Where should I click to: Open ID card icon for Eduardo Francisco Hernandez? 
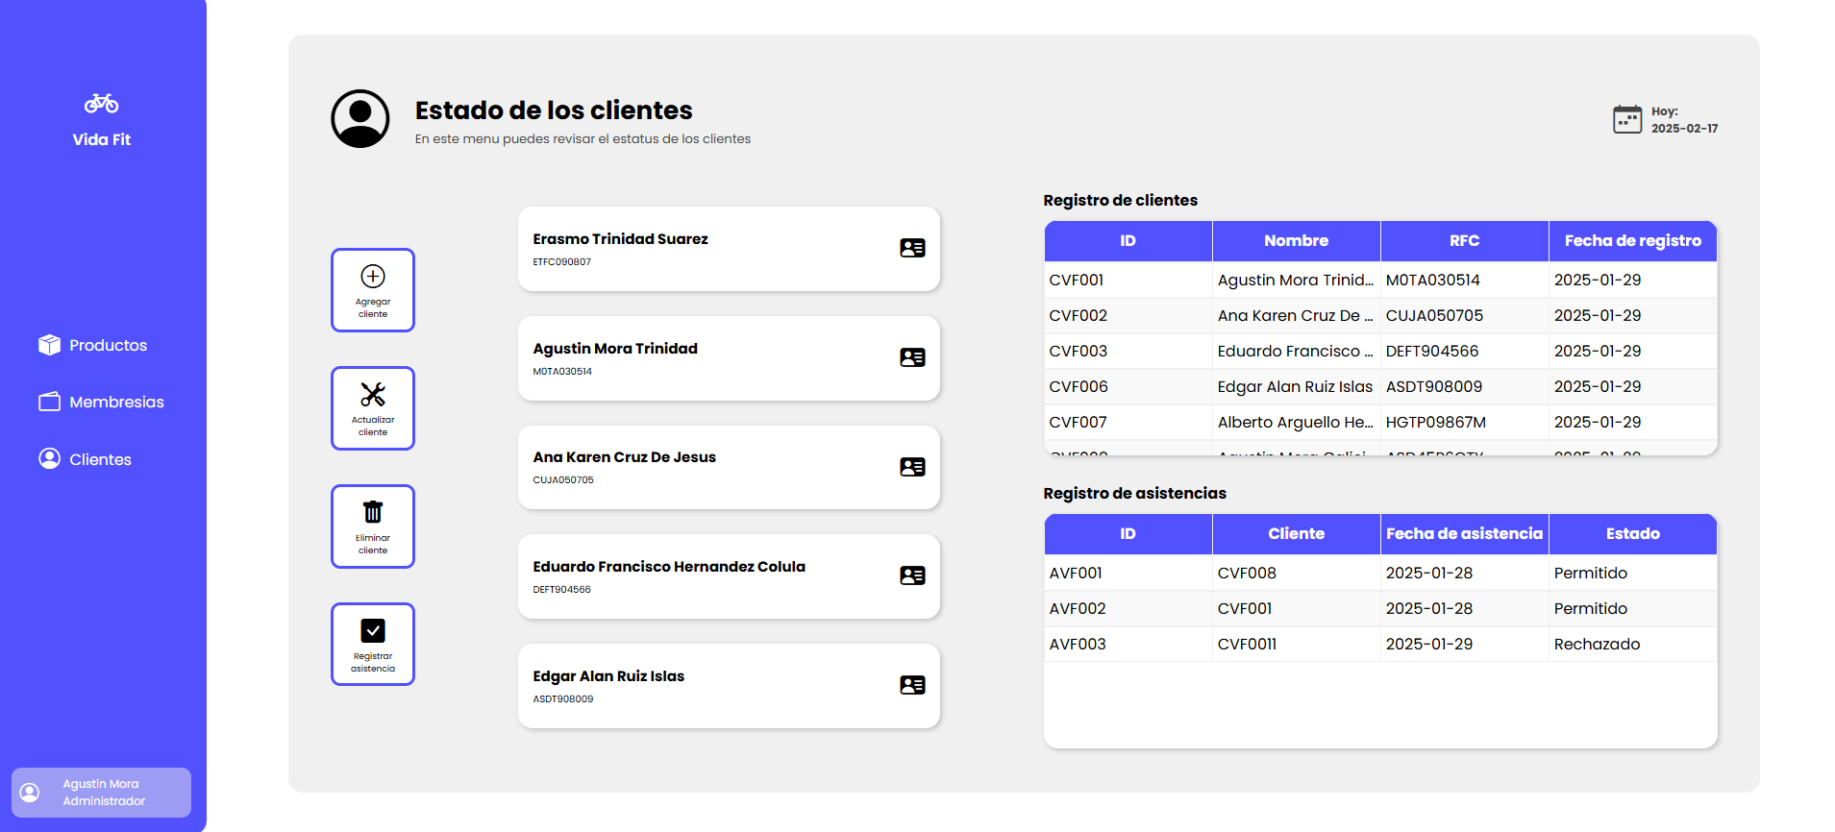tap(912, 575)
